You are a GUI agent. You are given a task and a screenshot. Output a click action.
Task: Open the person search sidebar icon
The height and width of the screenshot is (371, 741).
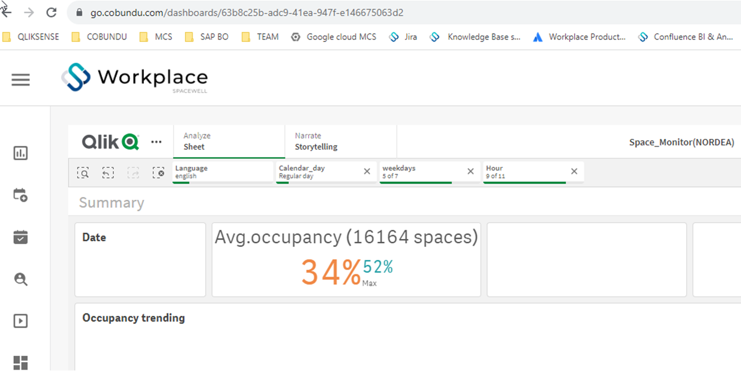coord(21,279)
